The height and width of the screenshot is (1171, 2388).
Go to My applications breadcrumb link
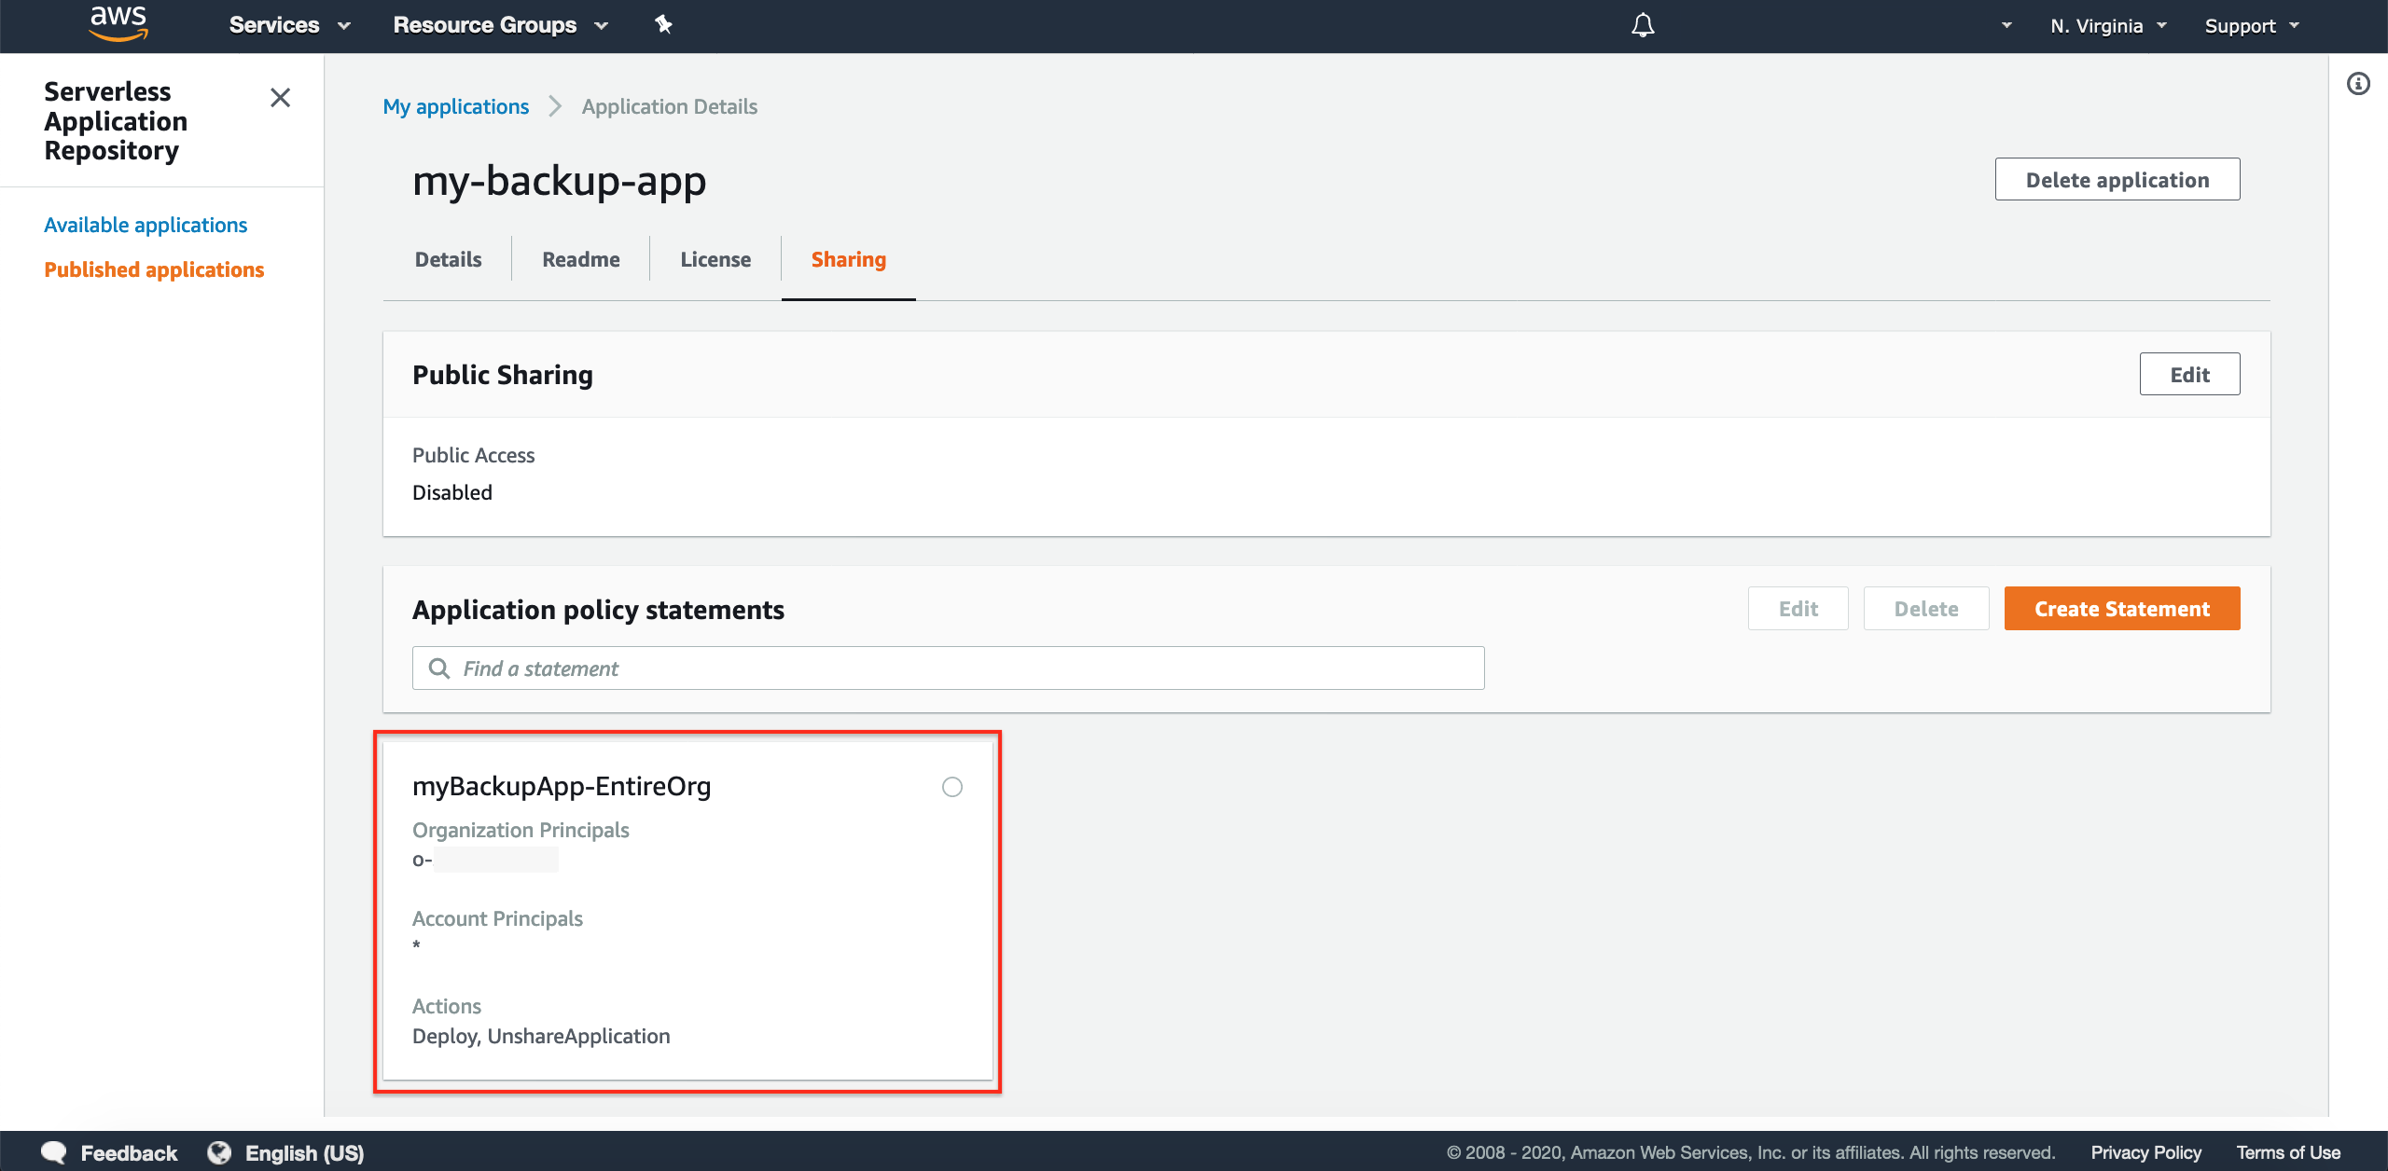pos(455,106)
